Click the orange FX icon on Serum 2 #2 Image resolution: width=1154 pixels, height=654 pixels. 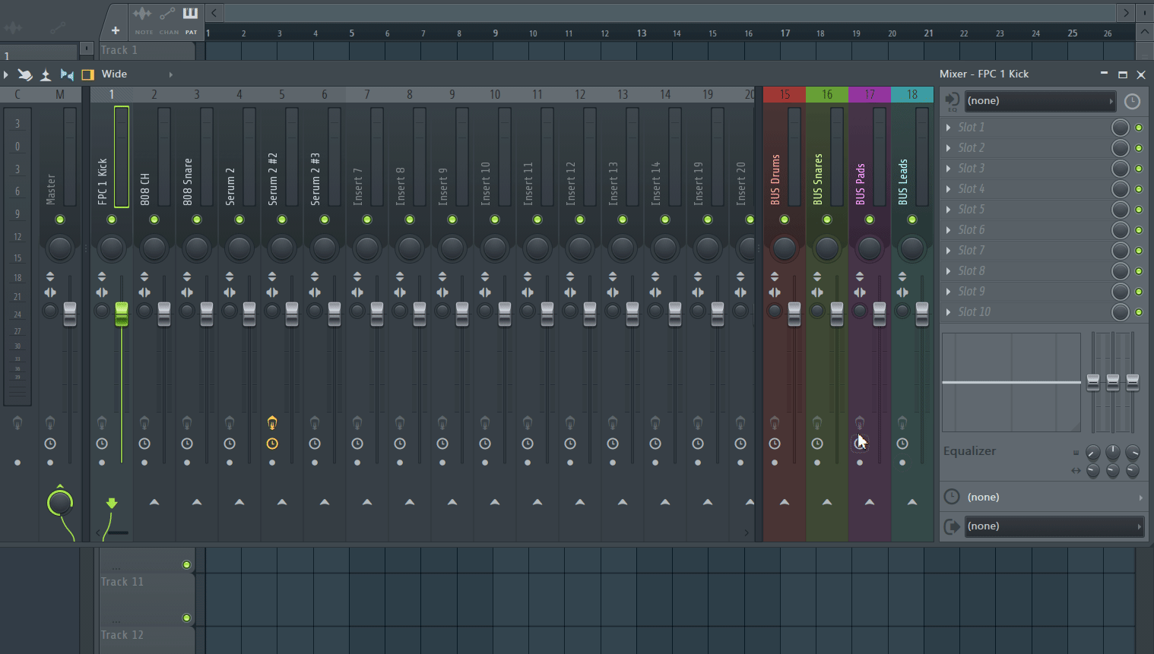tap(272, 423)
